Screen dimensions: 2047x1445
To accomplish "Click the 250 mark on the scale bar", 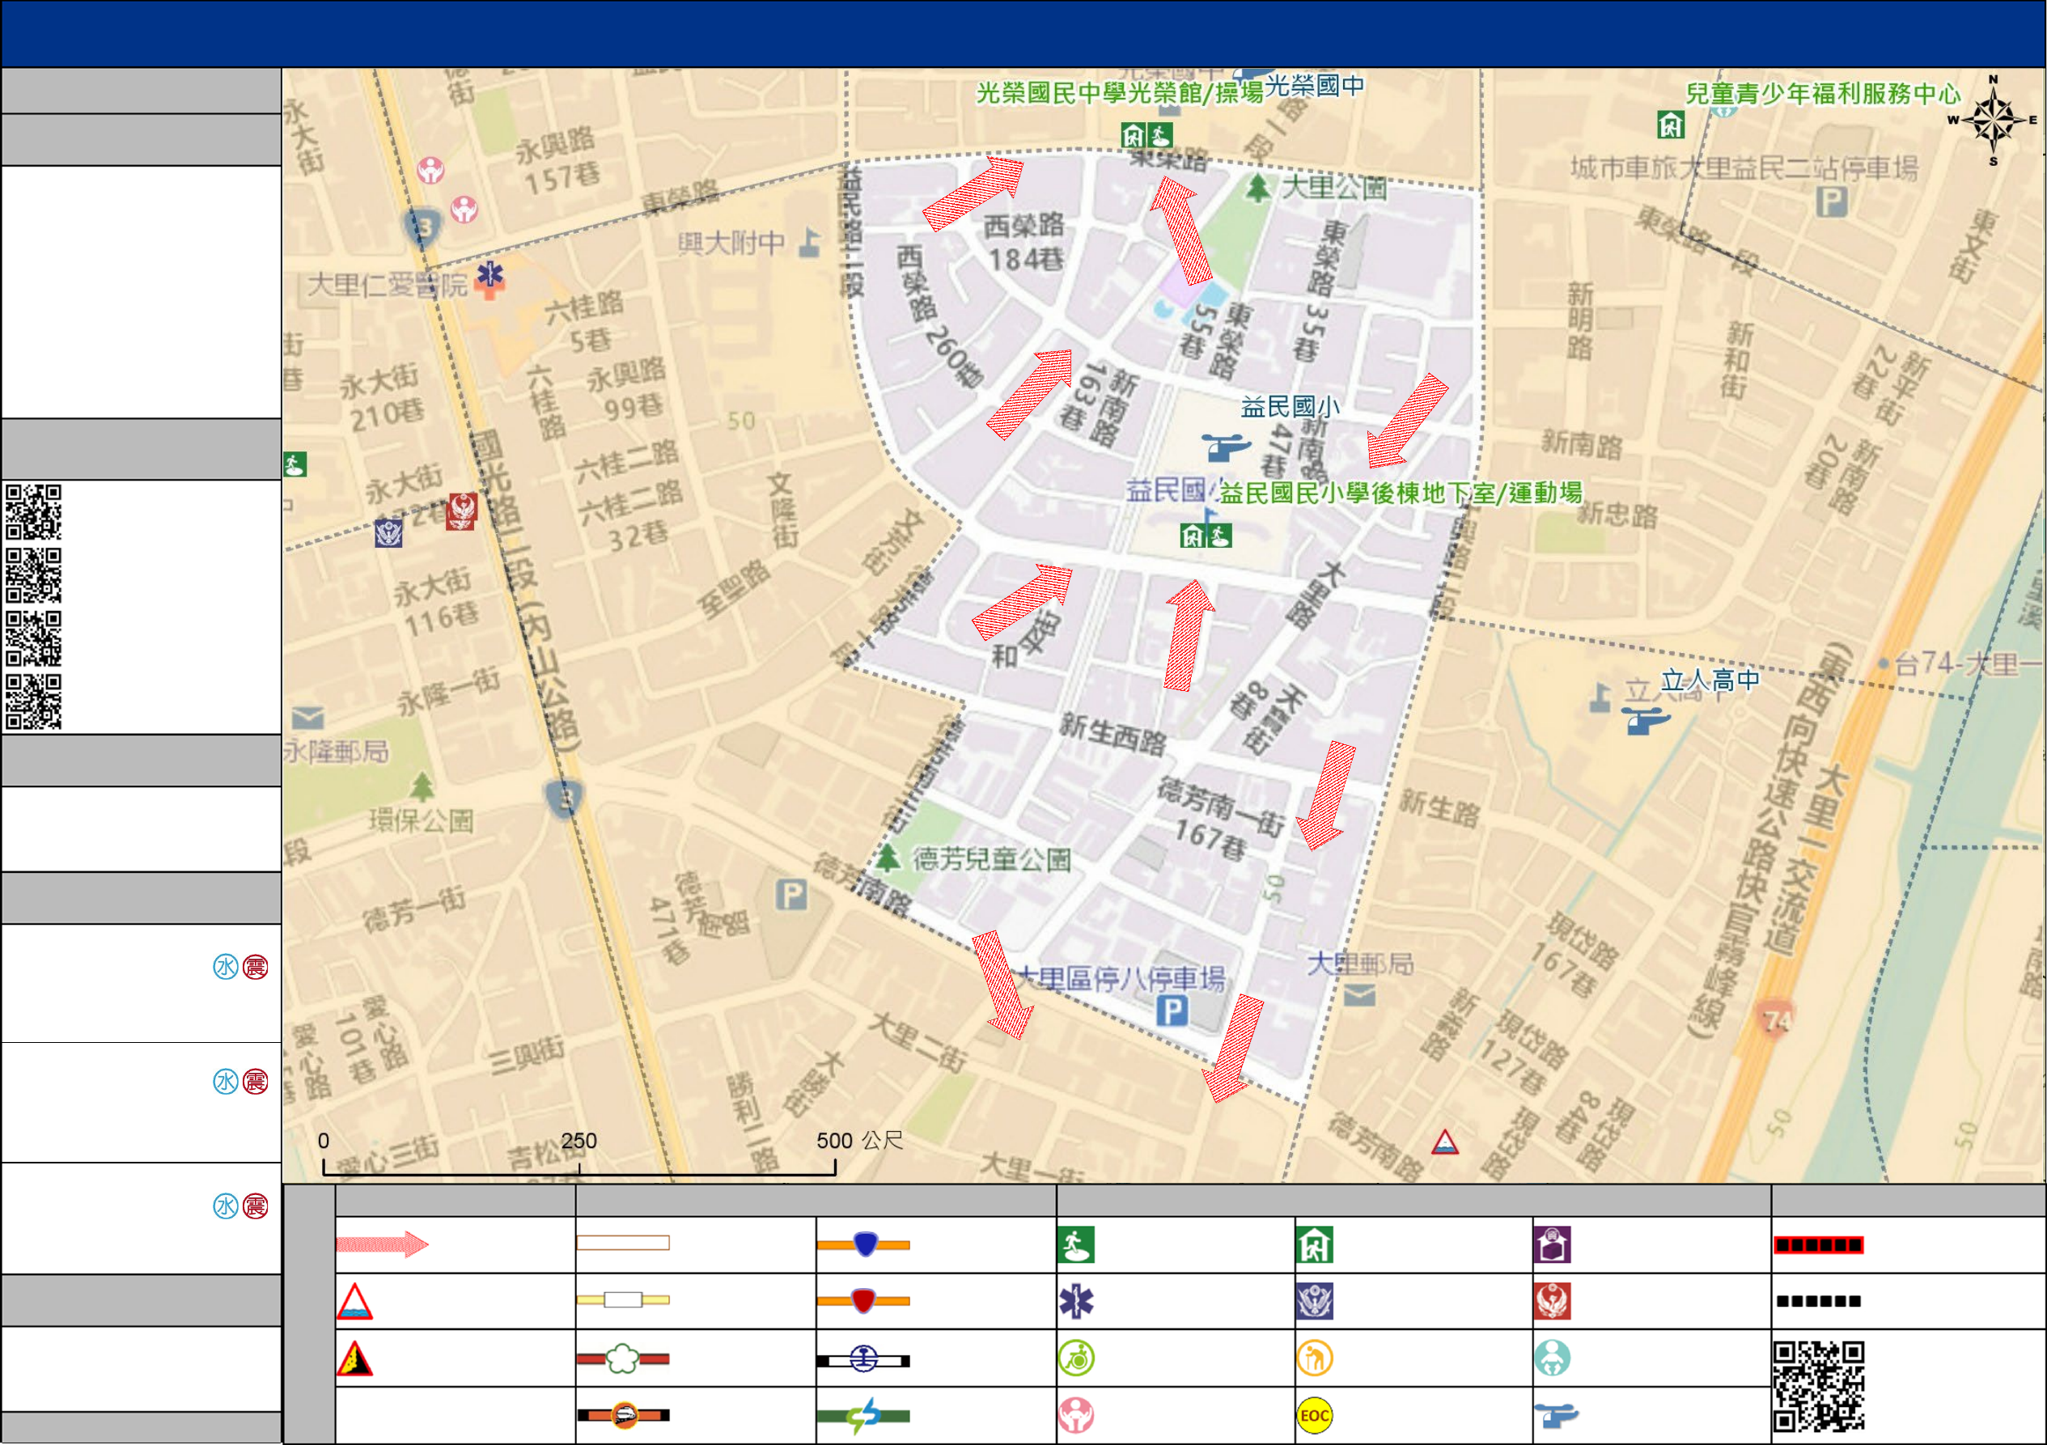I will click(578, 1140).
